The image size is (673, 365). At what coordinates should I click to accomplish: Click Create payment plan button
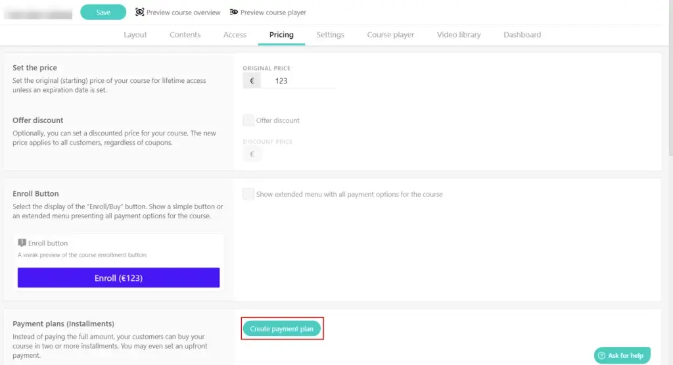(x=282, y=329)
